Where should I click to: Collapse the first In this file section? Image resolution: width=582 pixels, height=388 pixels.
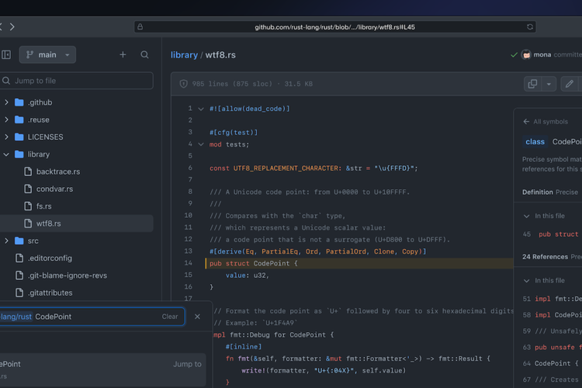(x=526, y=216)
